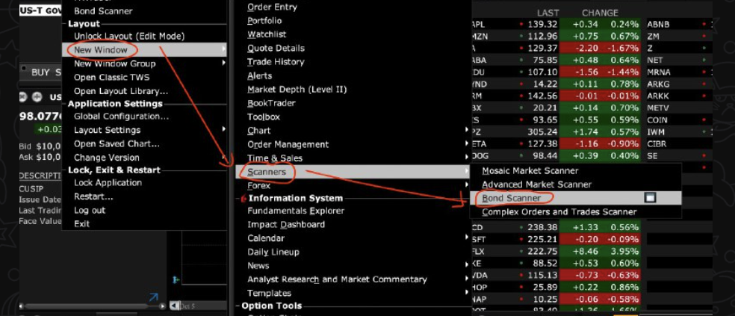735x316 pixels.
Task: Expand the New Window Group submenu arrow
Action: (224, 63)
